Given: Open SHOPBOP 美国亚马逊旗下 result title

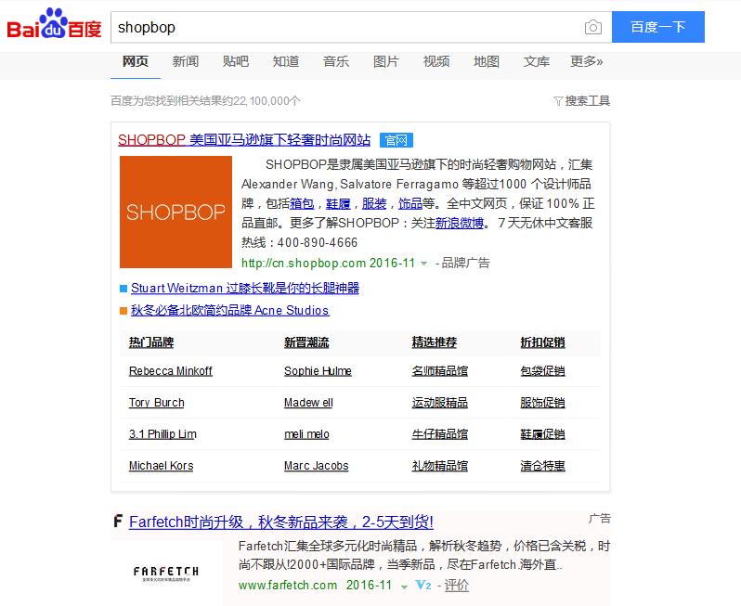Looking at the screenshot, I should click(x=244, y=140).
